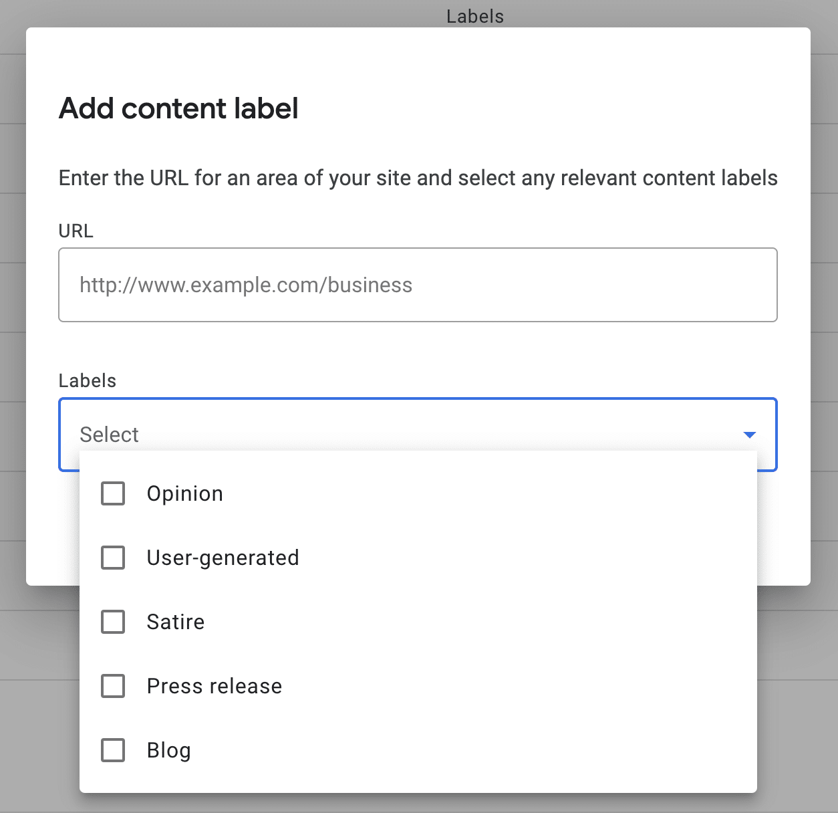The width and height of the screenshot is (838, 813).
Task: Click the Add content label heading
Action: coord(178,108)
